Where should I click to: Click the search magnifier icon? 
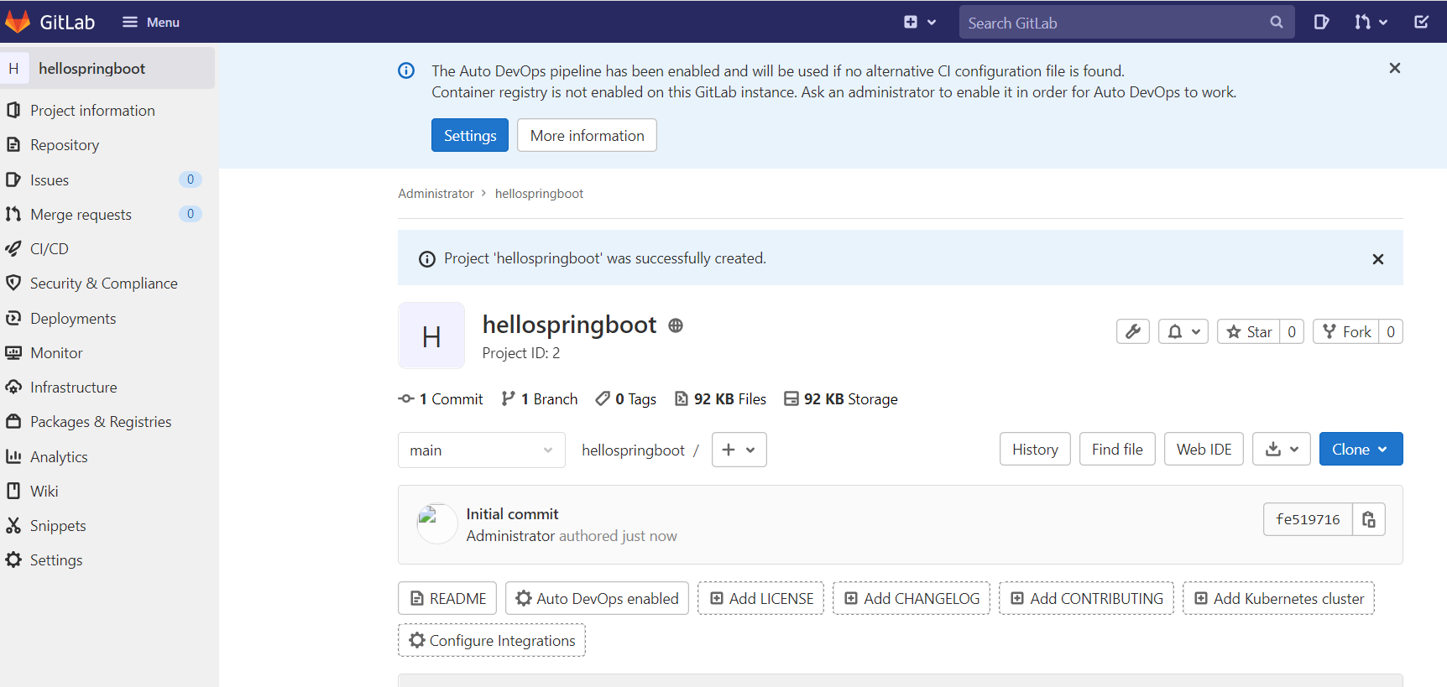(1276, 23)
